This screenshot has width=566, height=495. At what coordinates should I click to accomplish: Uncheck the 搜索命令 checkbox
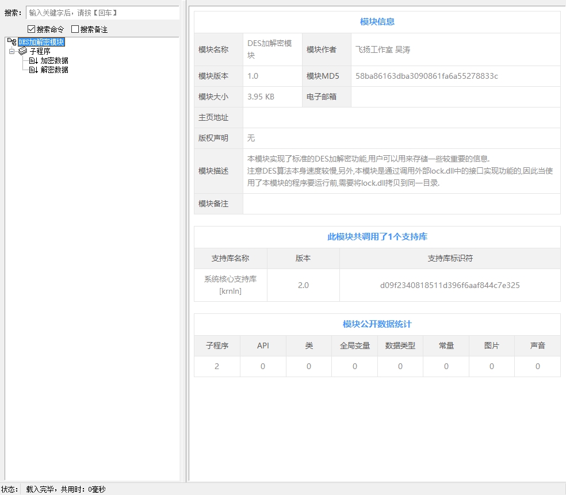point(32,29)
